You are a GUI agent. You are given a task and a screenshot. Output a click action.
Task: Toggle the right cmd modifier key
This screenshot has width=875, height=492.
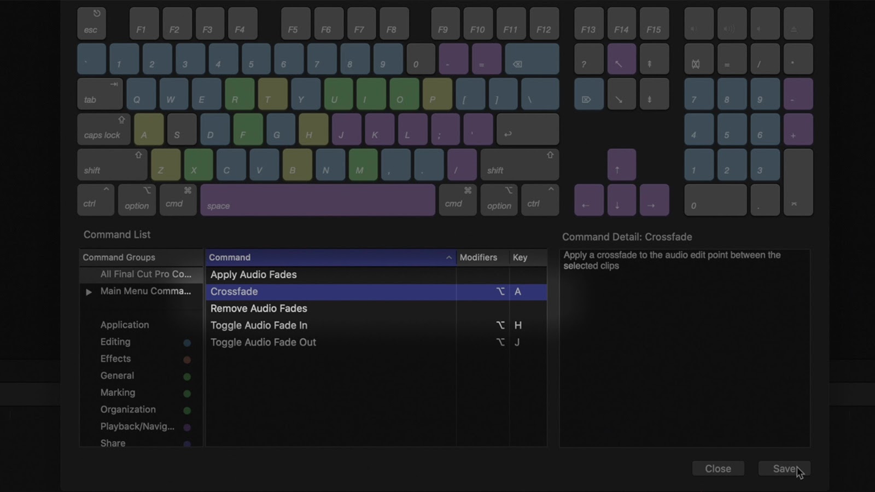pos(458,200)
